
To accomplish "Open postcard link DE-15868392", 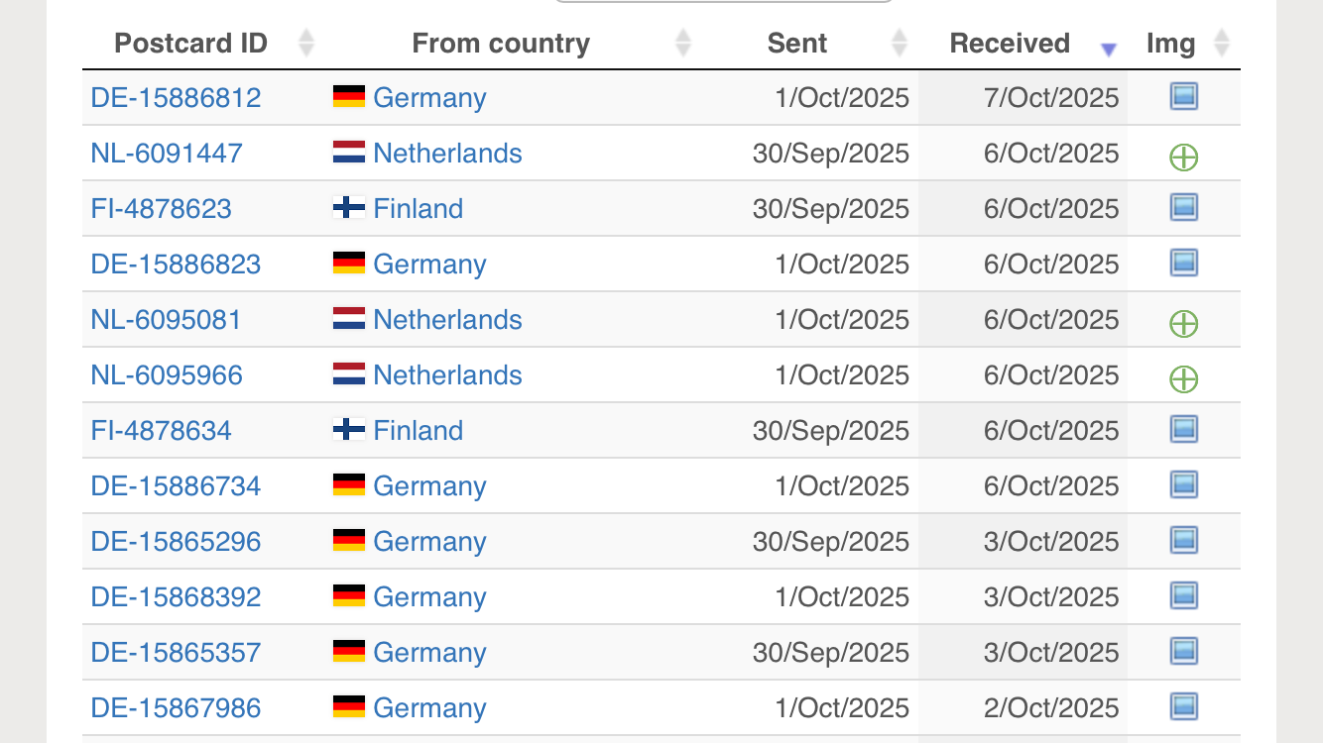I will point(176,597).
